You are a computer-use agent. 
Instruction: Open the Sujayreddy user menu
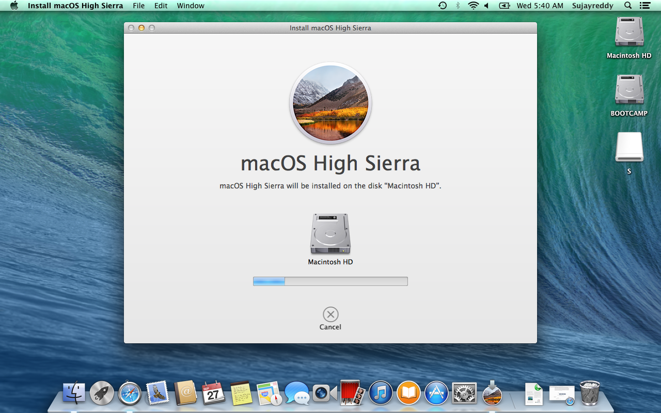click(593, 6)
